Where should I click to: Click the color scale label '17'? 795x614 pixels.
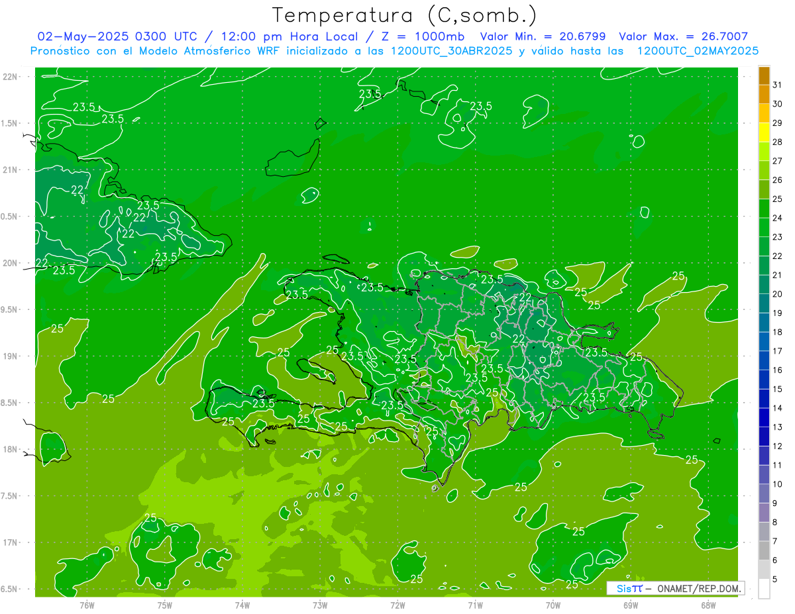tap(778, 351)
